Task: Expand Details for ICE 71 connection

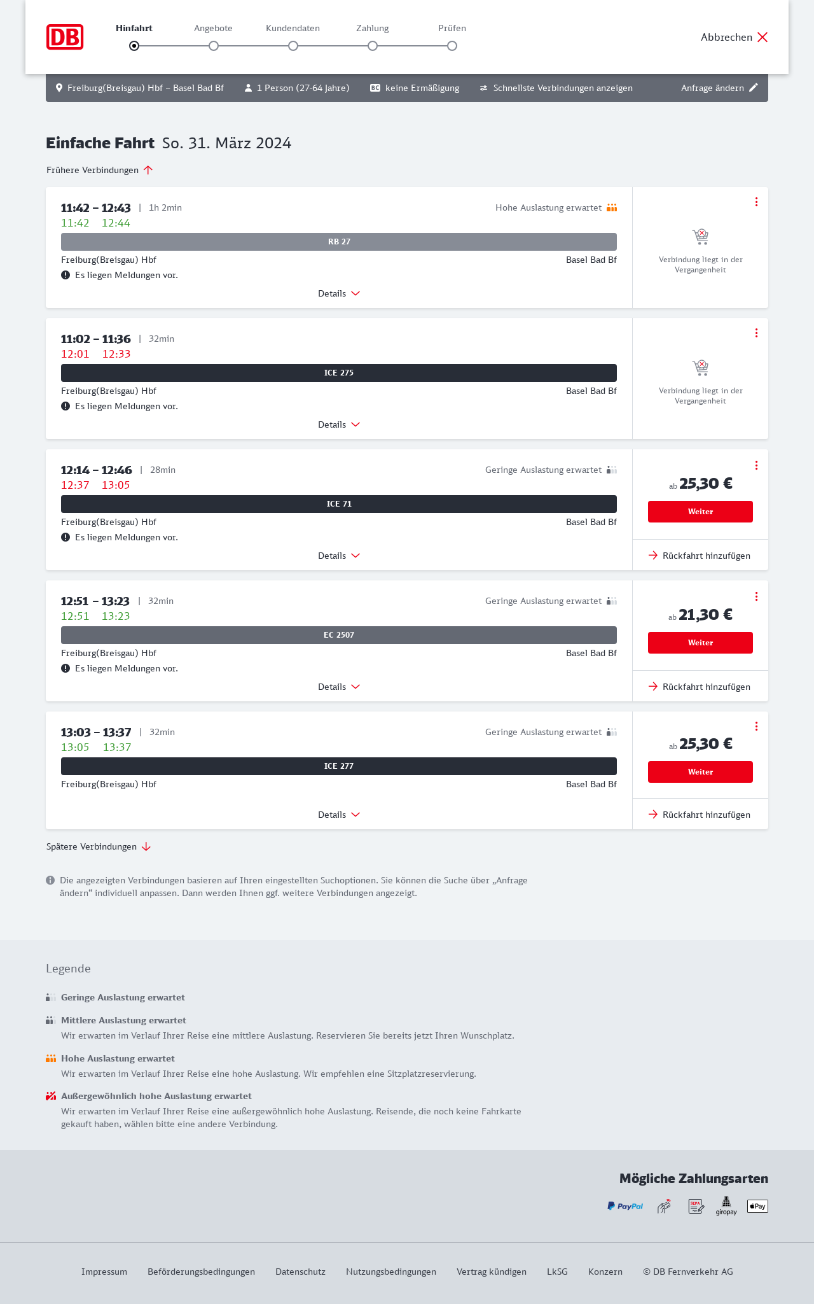Action: tap(339, 556)
